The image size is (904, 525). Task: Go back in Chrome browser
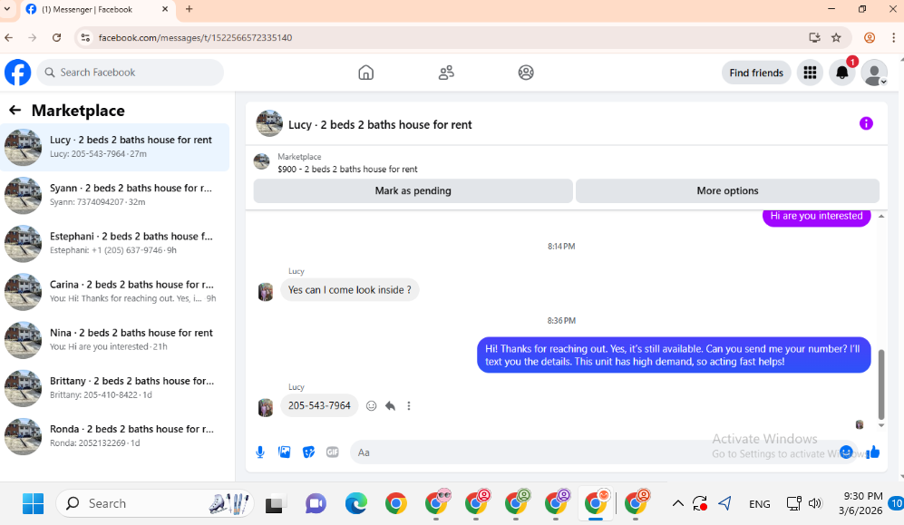pos(9,37)
